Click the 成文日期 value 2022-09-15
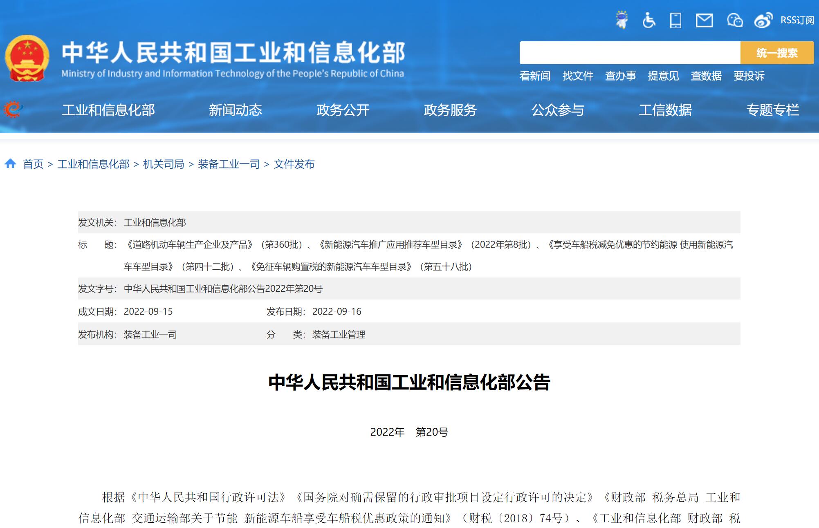 148,312
